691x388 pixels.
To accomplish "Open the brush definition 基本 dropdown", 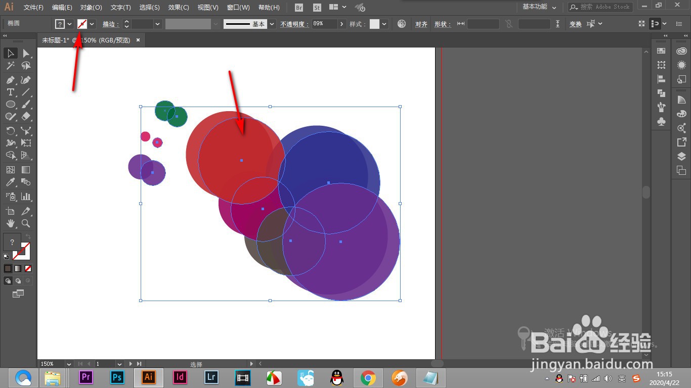I will (x=272, y=24).
